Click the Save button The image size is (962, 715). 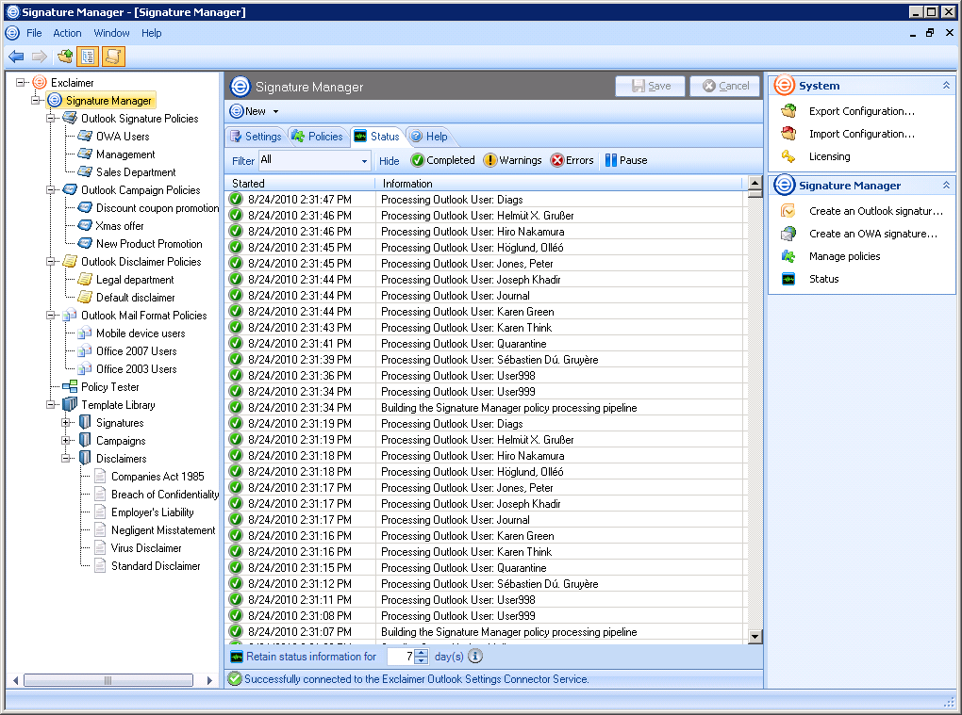click(x=651, y=86)
